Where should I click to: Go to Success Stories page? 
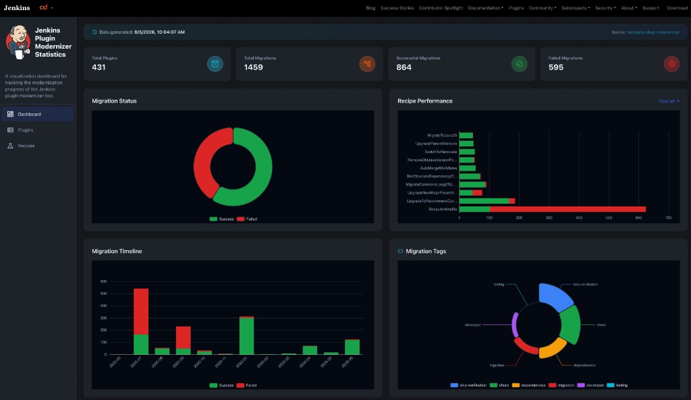coord(397,8)
